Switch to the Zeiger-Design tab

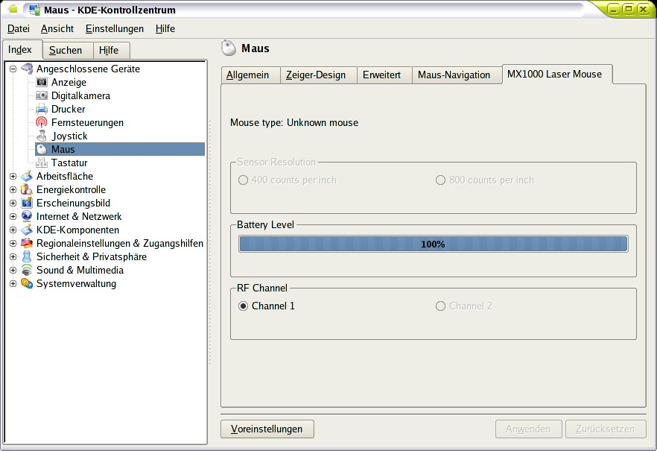point(319,75)
